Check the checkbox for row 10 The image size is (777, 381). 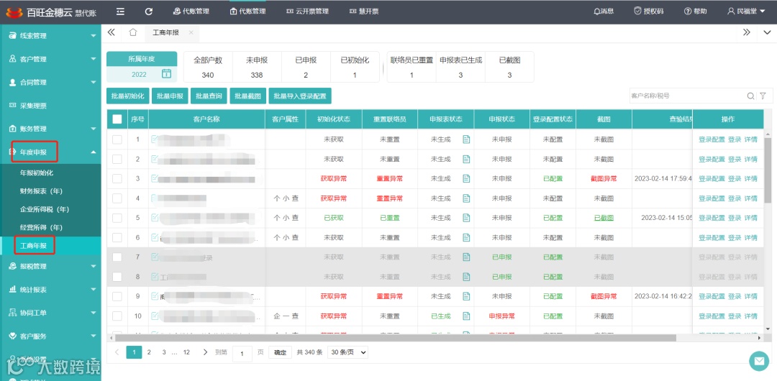coord(117,316)
